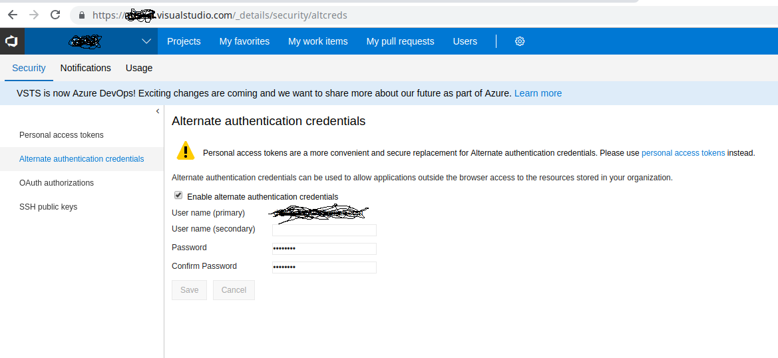Follow the personal access tokens link

point(683,153)
